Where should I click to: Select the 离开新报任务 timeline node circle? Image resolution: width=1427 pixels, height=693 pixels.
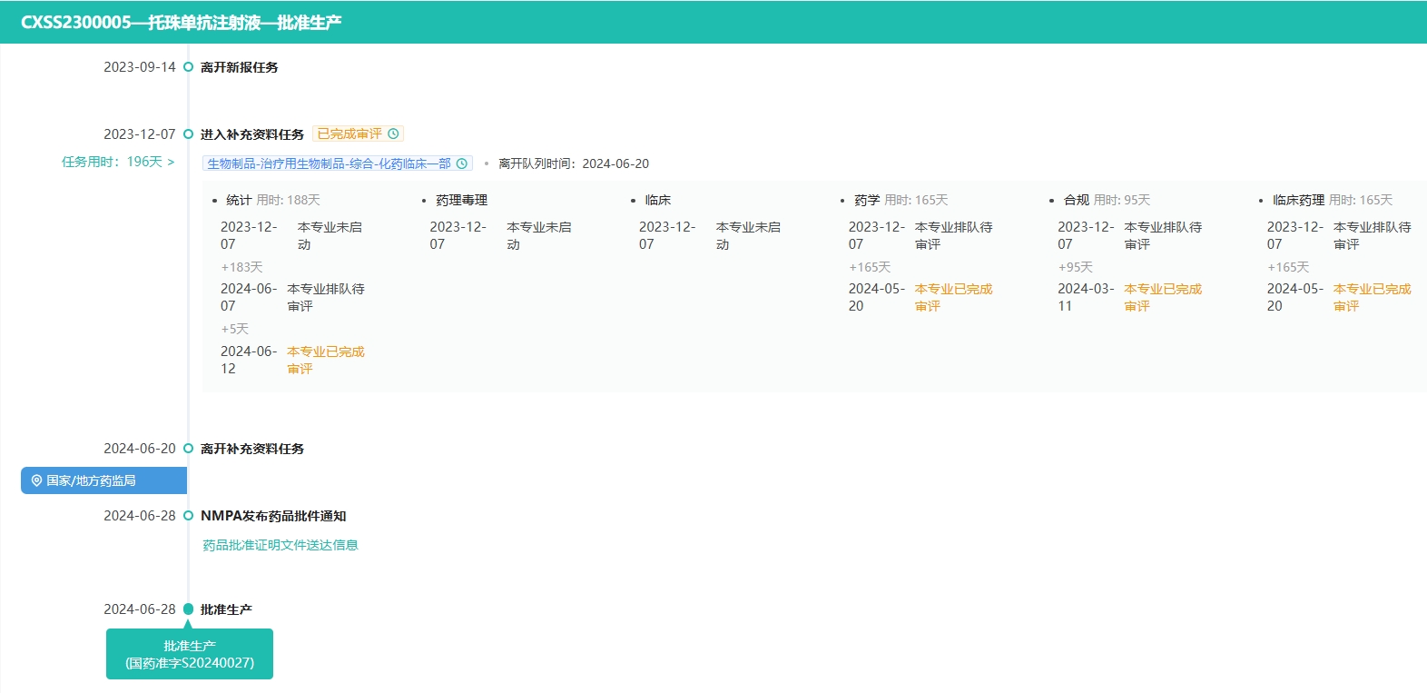tap(188, 67)
